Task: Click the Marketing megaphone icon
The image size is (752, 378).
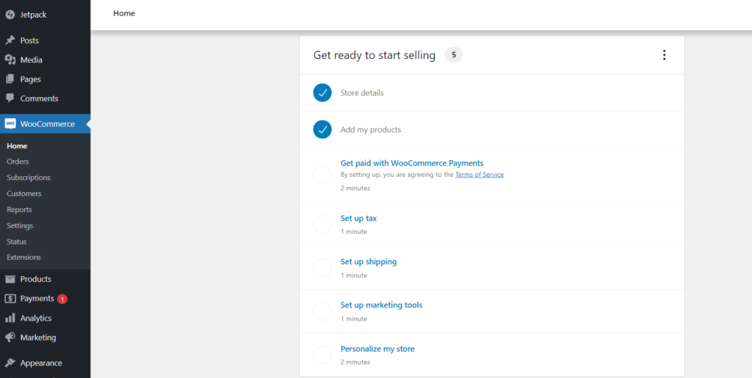Action: click(10, 338)
